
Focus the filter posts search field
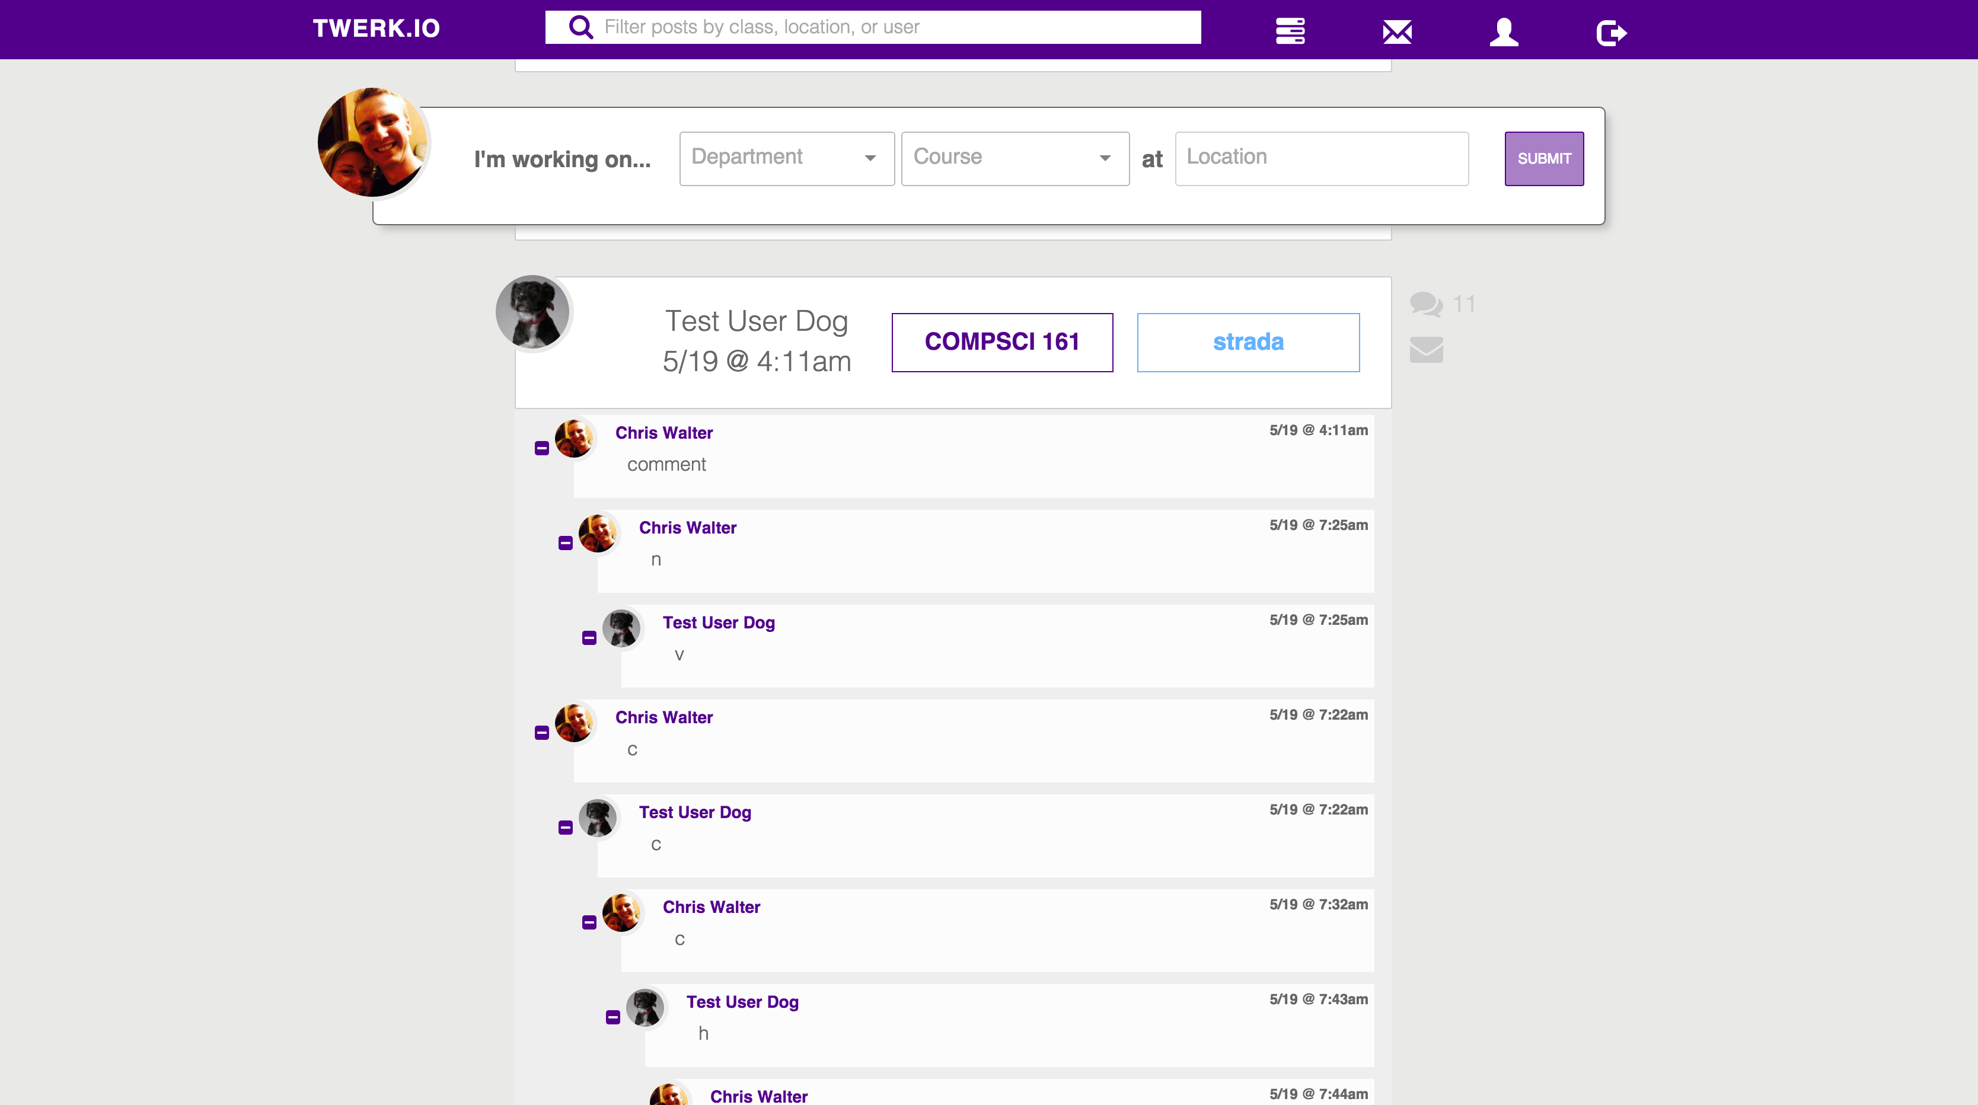pos(873,28)
